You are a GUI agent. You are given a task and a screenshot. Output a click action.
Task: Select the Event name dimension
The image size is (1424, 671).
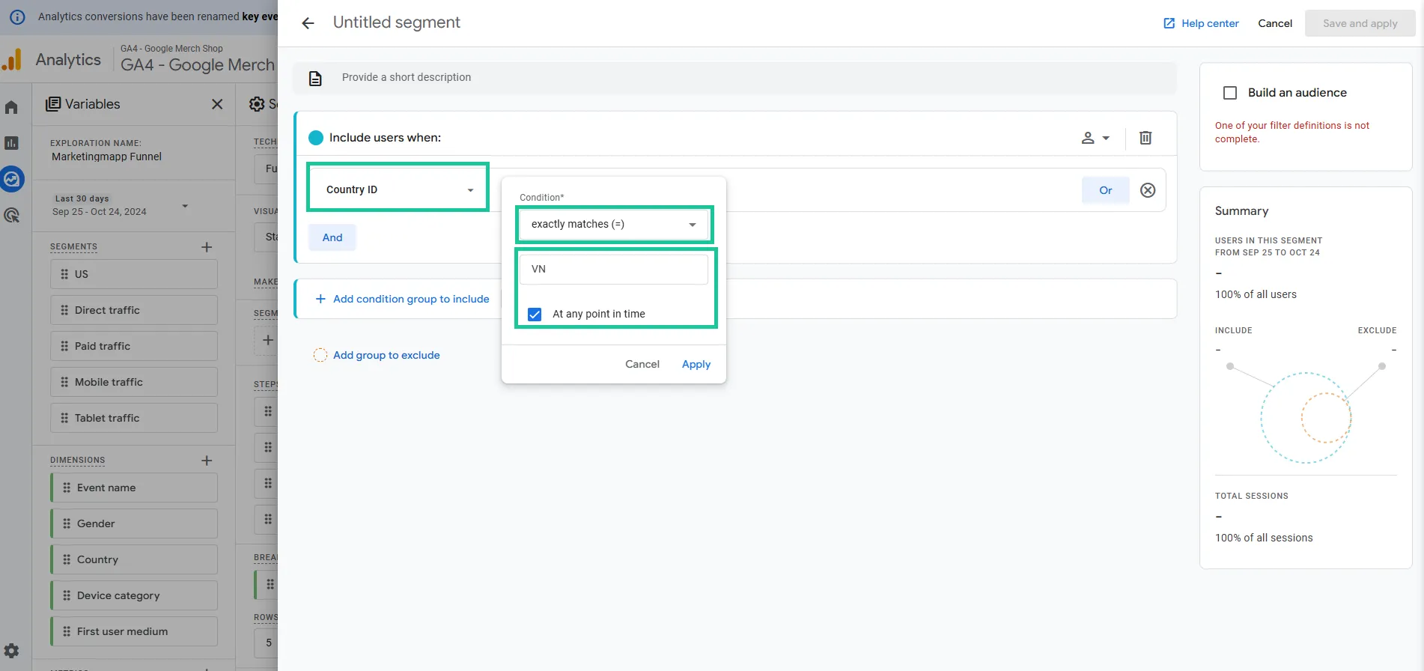tap(134, 488)
